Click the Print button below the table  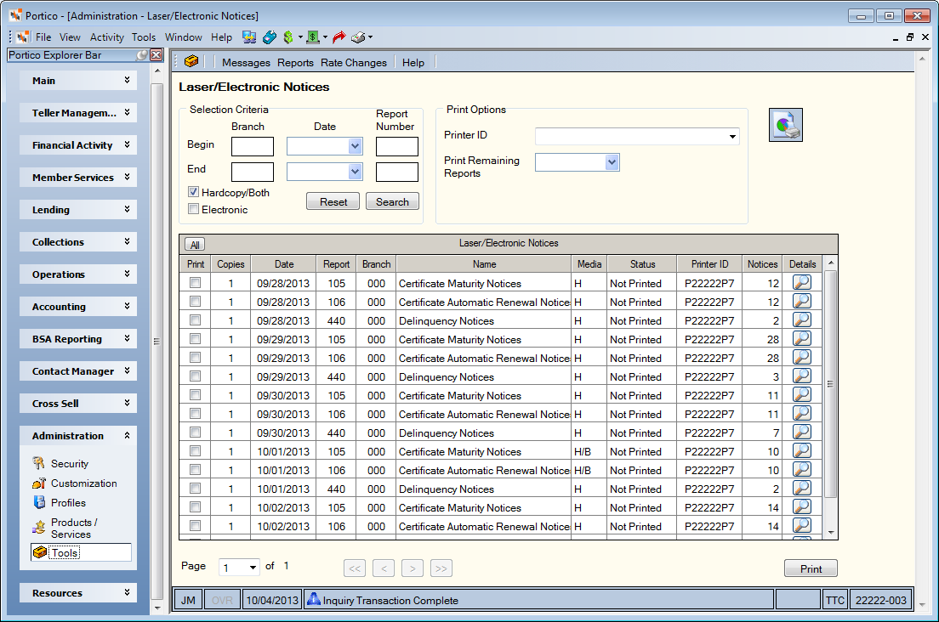pyautogui.click(x=811, y=568)
